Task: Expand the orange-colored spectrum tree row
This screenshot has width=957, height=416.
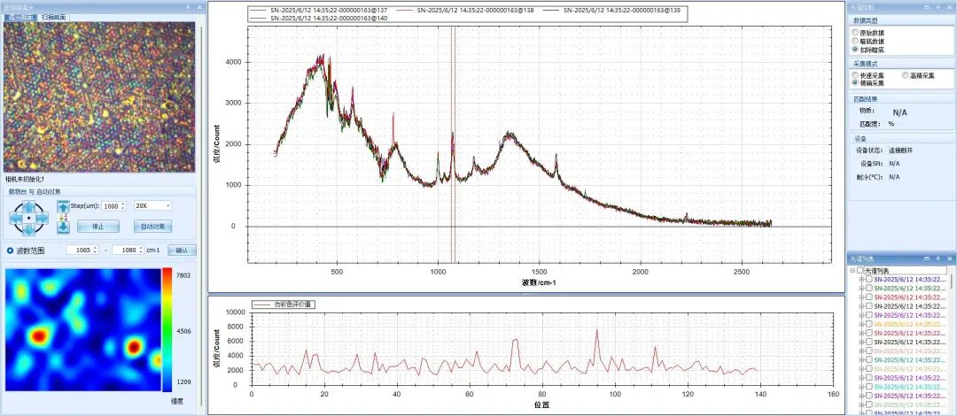Action: coord(862,324)
